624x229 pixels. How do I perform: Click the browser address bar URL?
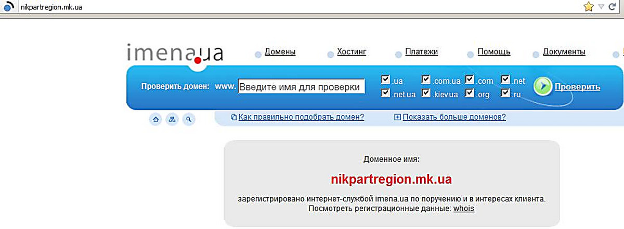tap(50, 7)
